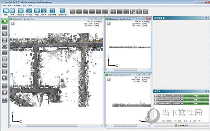The width and height of the screenshot is (210, 131).
Task: Toggle the square button in Top view corner
Action: tap(13, 23)
